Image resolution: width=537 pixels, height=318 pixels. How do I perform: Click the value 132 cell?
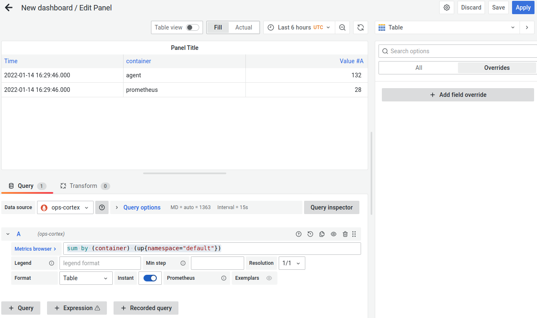[x=307, y=75]
